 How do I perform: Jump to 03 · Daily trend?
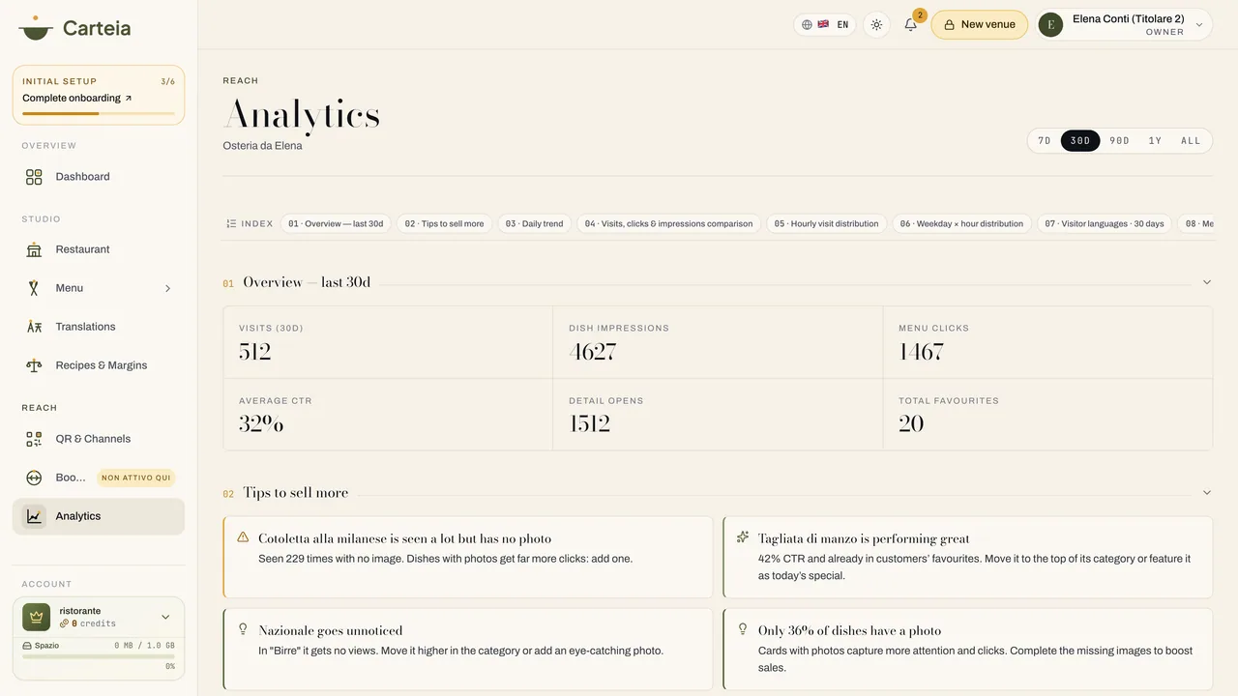point(534,223)
